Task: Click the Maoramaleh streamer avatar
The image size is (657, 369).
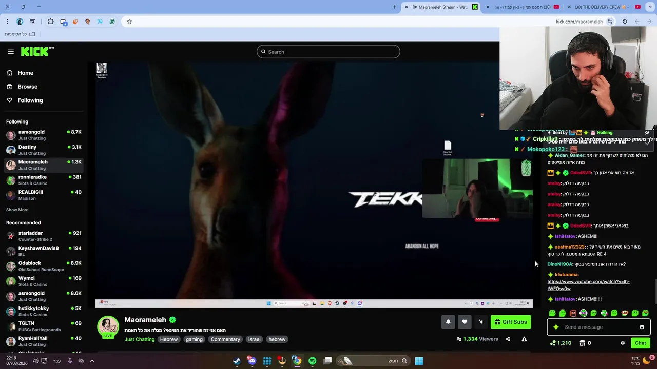Action: pyautogui.click(x=108, y=327)
